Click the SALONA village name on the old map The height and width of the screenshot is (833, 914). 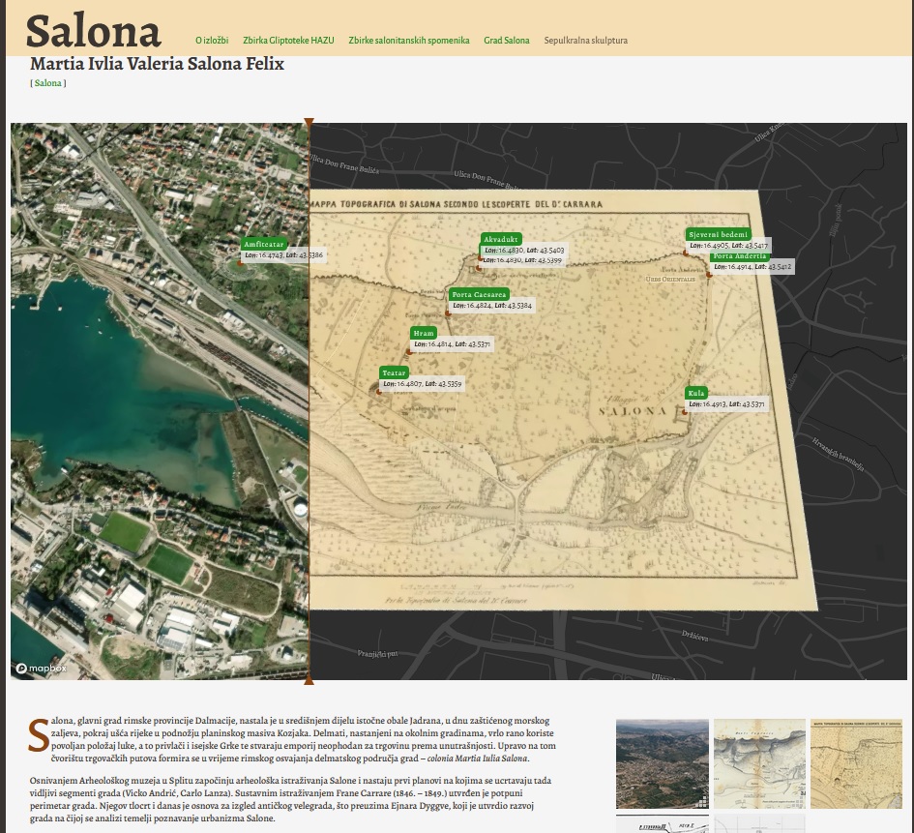click(x=633, y=411)
